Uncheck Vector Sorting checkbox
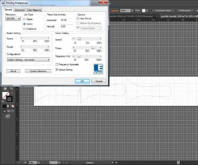The width and height of the screenshot is (198, 165). coord(57,70)
